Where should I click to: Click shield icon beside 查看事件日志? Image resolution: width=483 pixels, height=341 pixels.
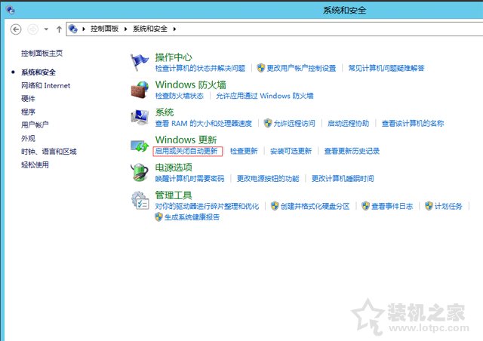tap(365, 206)
